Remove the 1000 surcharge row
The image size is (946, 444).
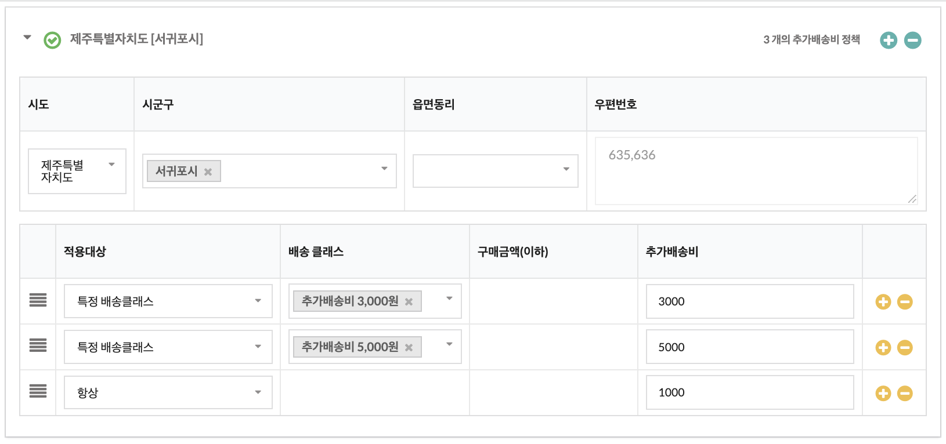point(905,393)
